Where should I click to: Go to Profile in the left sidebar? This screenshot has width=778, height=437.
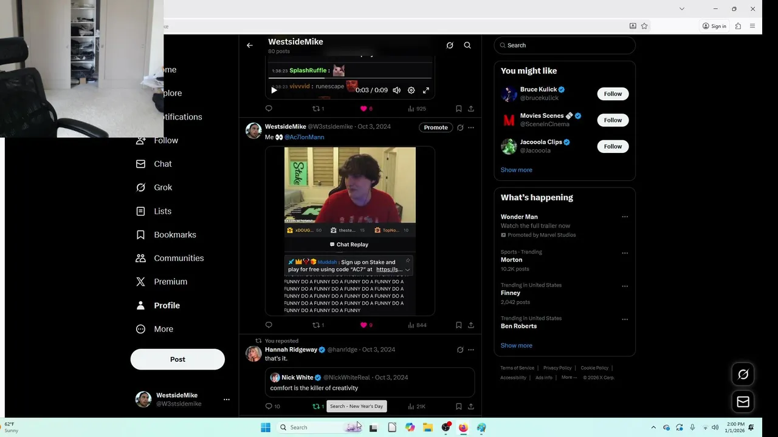click(x=158, y=306)
